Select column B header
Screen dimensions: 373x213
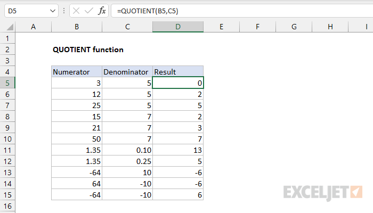(76, 27)
